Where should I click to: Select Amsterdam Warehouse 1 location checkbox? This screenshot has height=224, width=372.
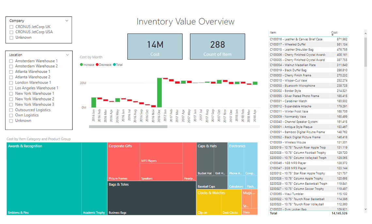pos(11,61)
